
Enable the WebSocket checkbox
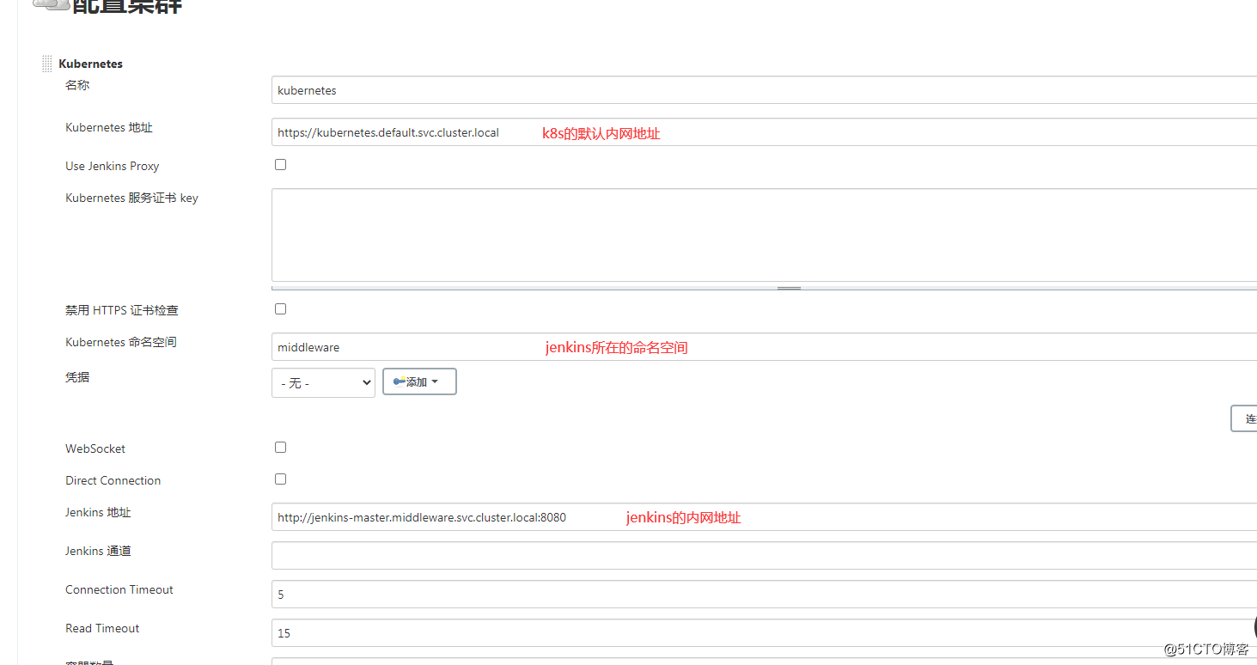[x=280, y=447]
